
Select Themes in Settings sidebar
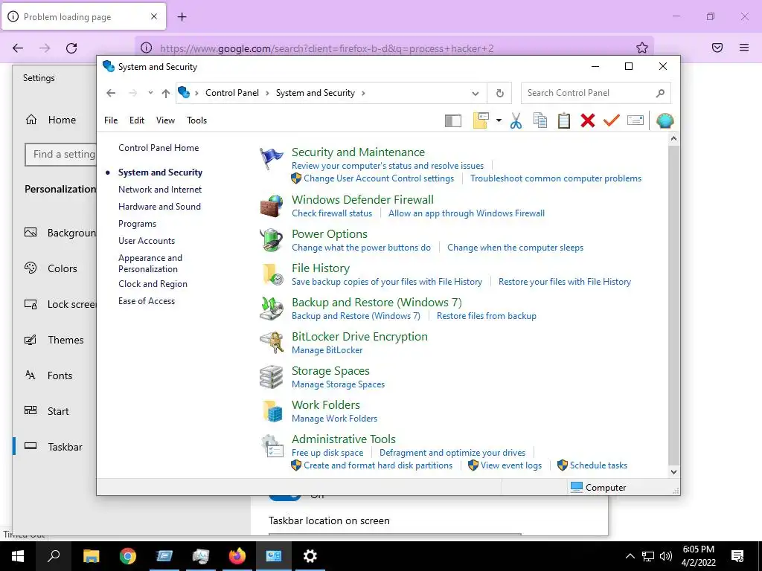coord(65,340)
